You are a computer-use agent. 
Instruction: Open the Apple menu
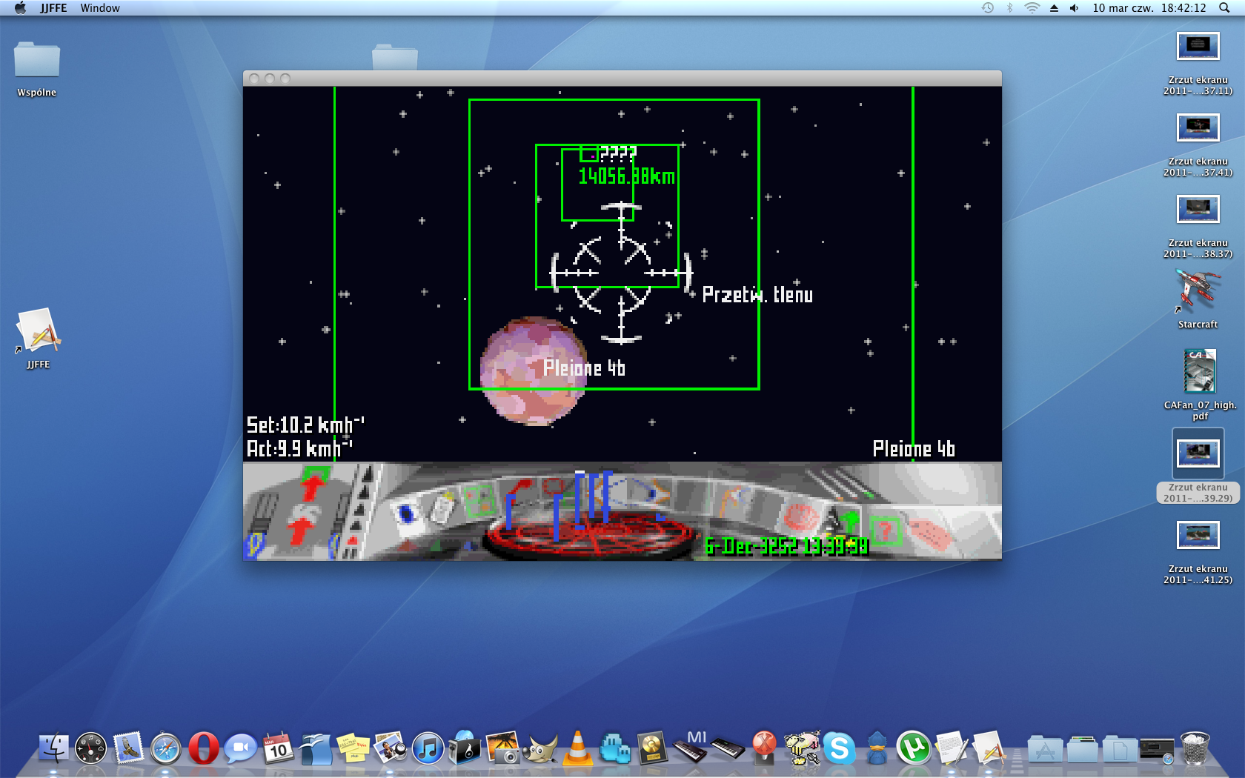point(20,8)
